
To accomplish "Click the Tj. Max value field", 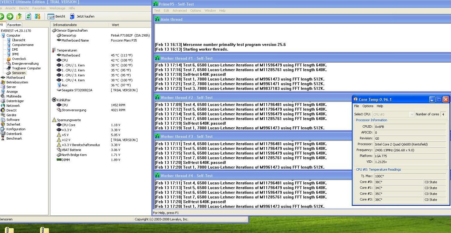I will click(410, 176).
